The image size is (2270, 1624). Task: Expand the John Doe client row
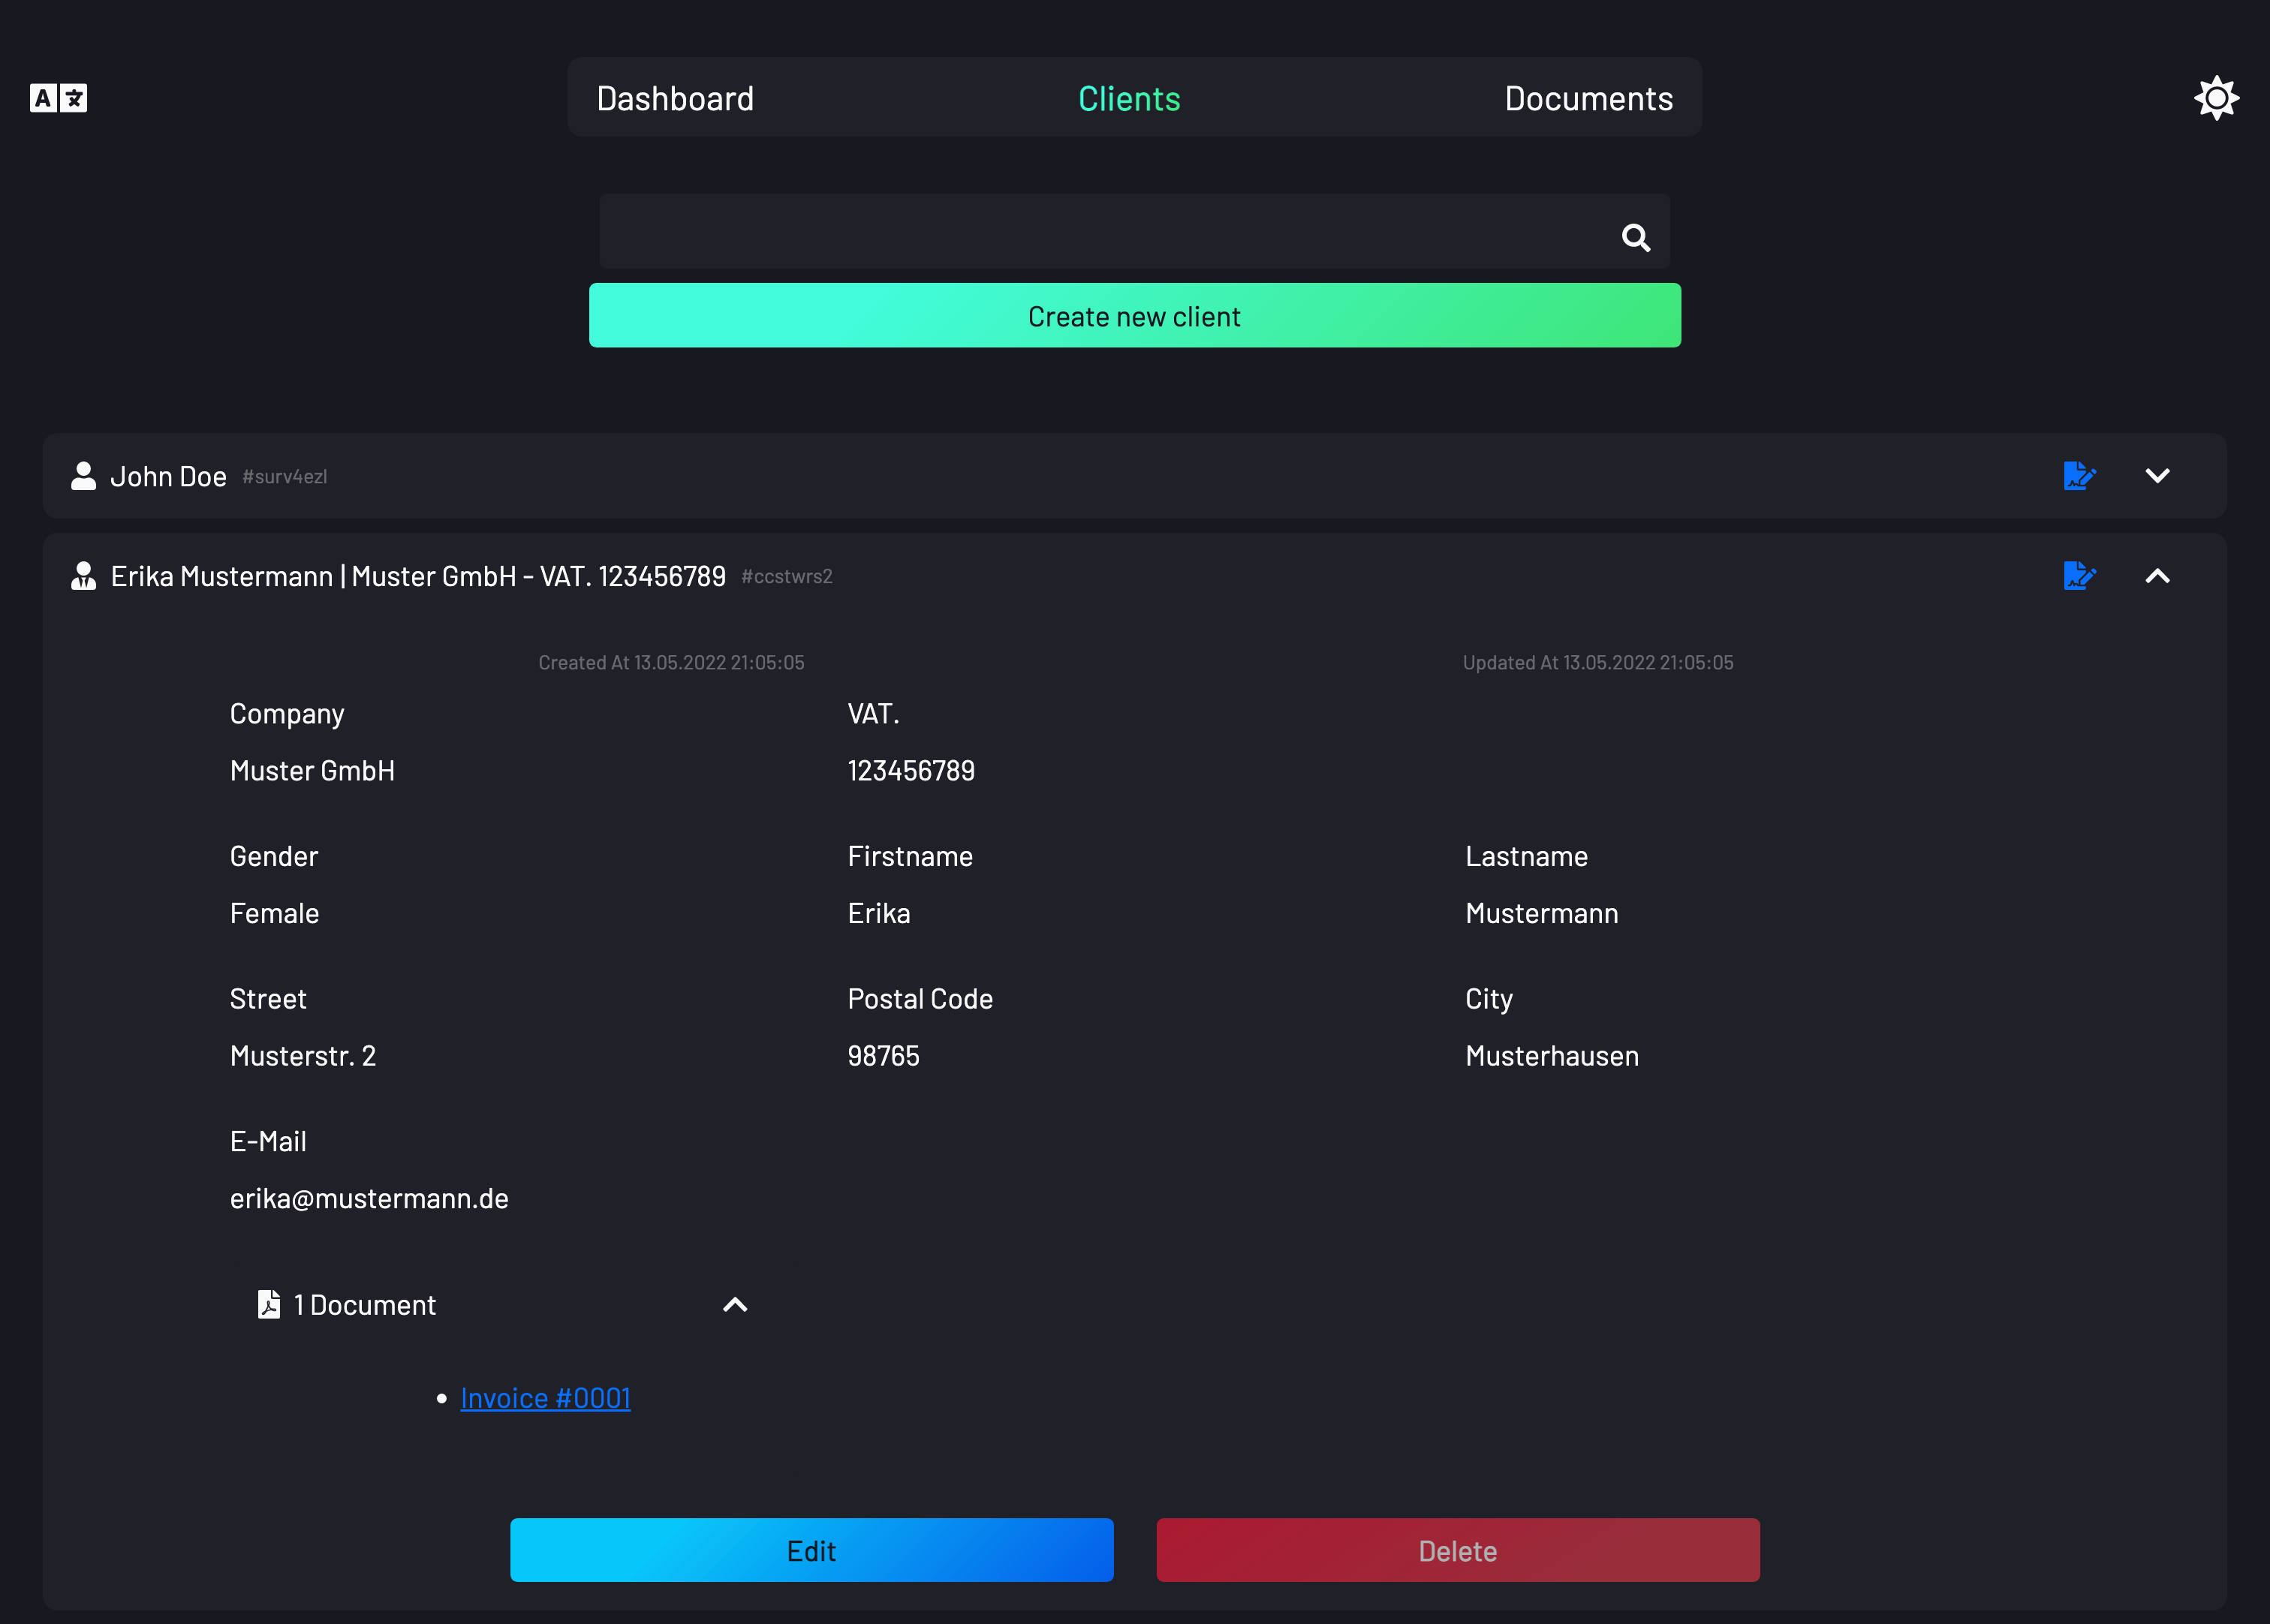click(x=2157, y=476)
